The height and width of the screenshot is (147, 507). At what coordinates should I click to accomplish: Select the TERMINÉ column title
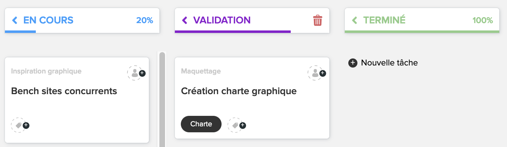384,20
